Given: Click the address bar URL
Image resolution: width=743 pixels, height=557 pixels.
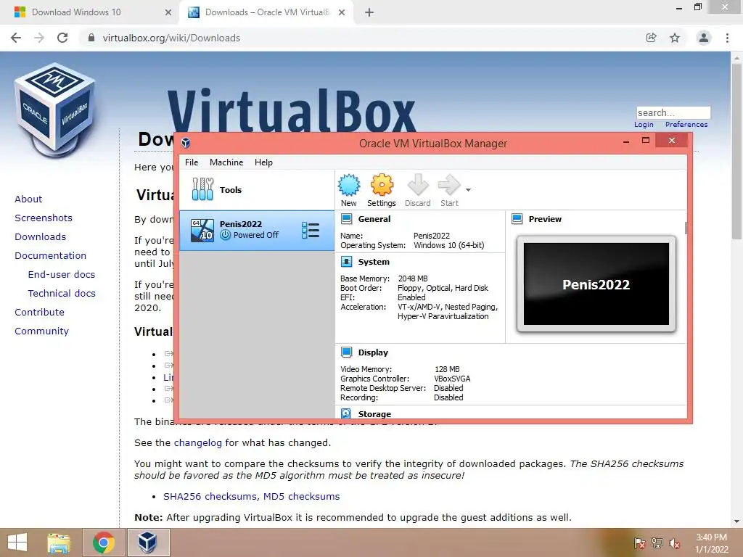Looking at the screenshot, I should tap(171, 38).
